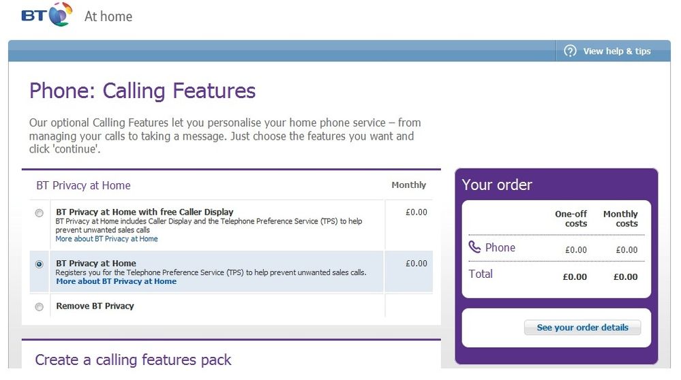Choose the Remove BT Privacy option
Screen dimensions: 681x380
point(39,307)
